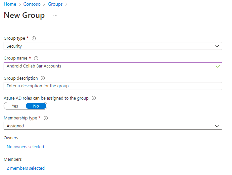Select Yes for Azure AD roles assignment
Viewport: 232px width, 175px height.
click(x=15, y=106)
